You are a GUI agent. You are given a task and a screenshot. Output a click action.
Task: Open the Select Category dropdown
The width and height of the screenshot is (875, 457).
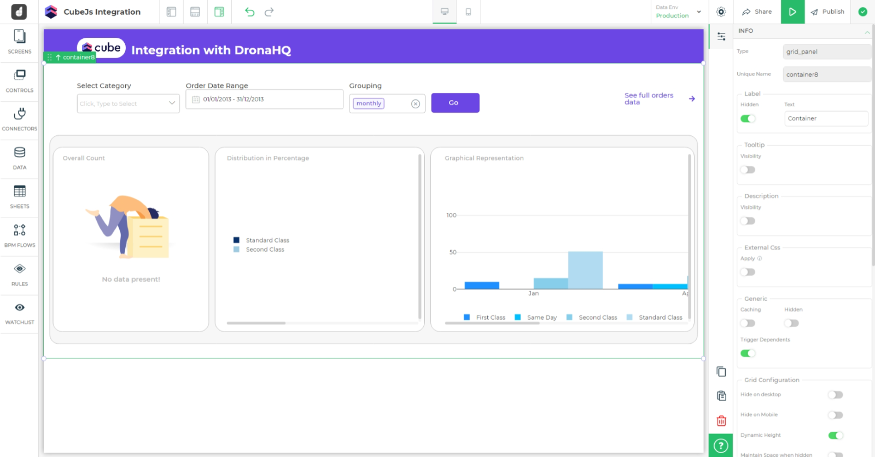(128, 103)
